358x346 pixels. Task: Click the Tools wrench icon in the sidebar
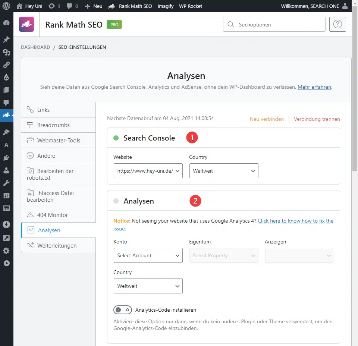7,183
